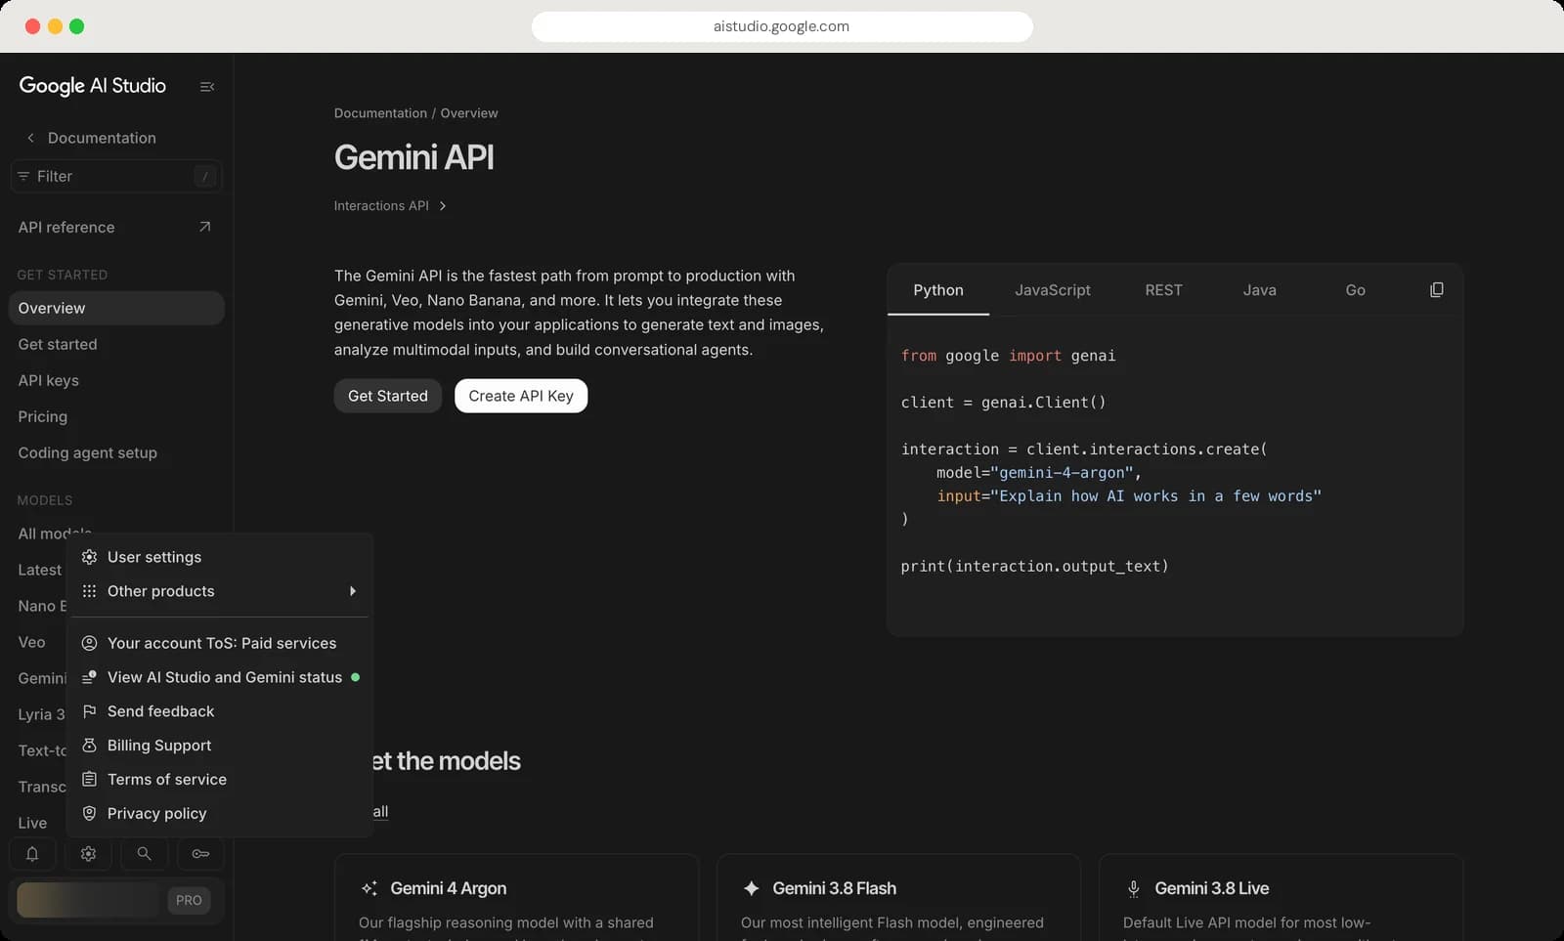Switch to the JavaScript code tab
Viewport: 1564px width, 941px height.
[x=1052, y=290]
